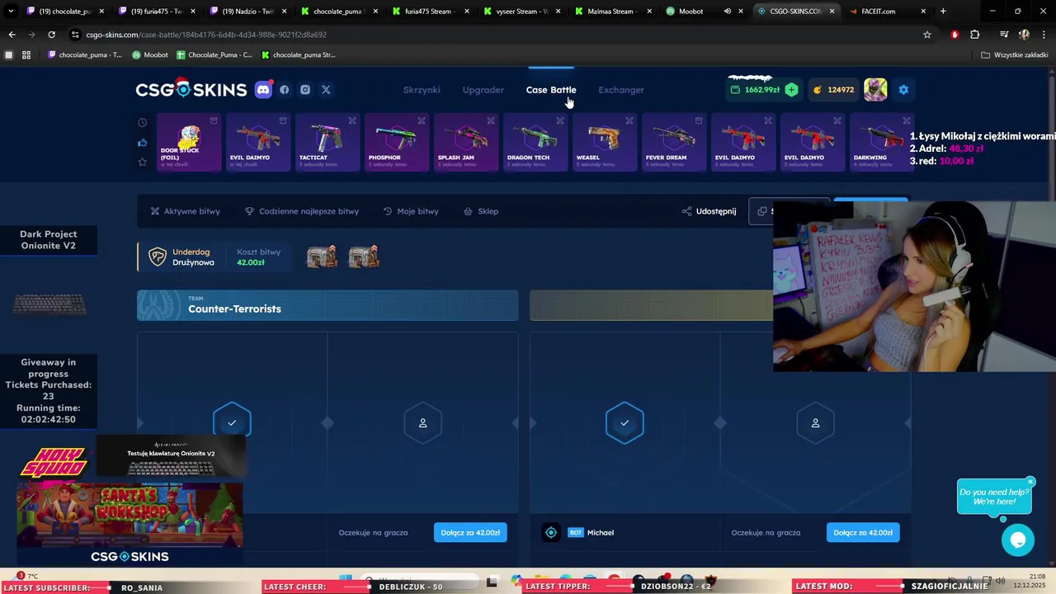Add funds with the green plus button
The width and height of the screenshot is (1056, 594).
[x=791, y=90]
